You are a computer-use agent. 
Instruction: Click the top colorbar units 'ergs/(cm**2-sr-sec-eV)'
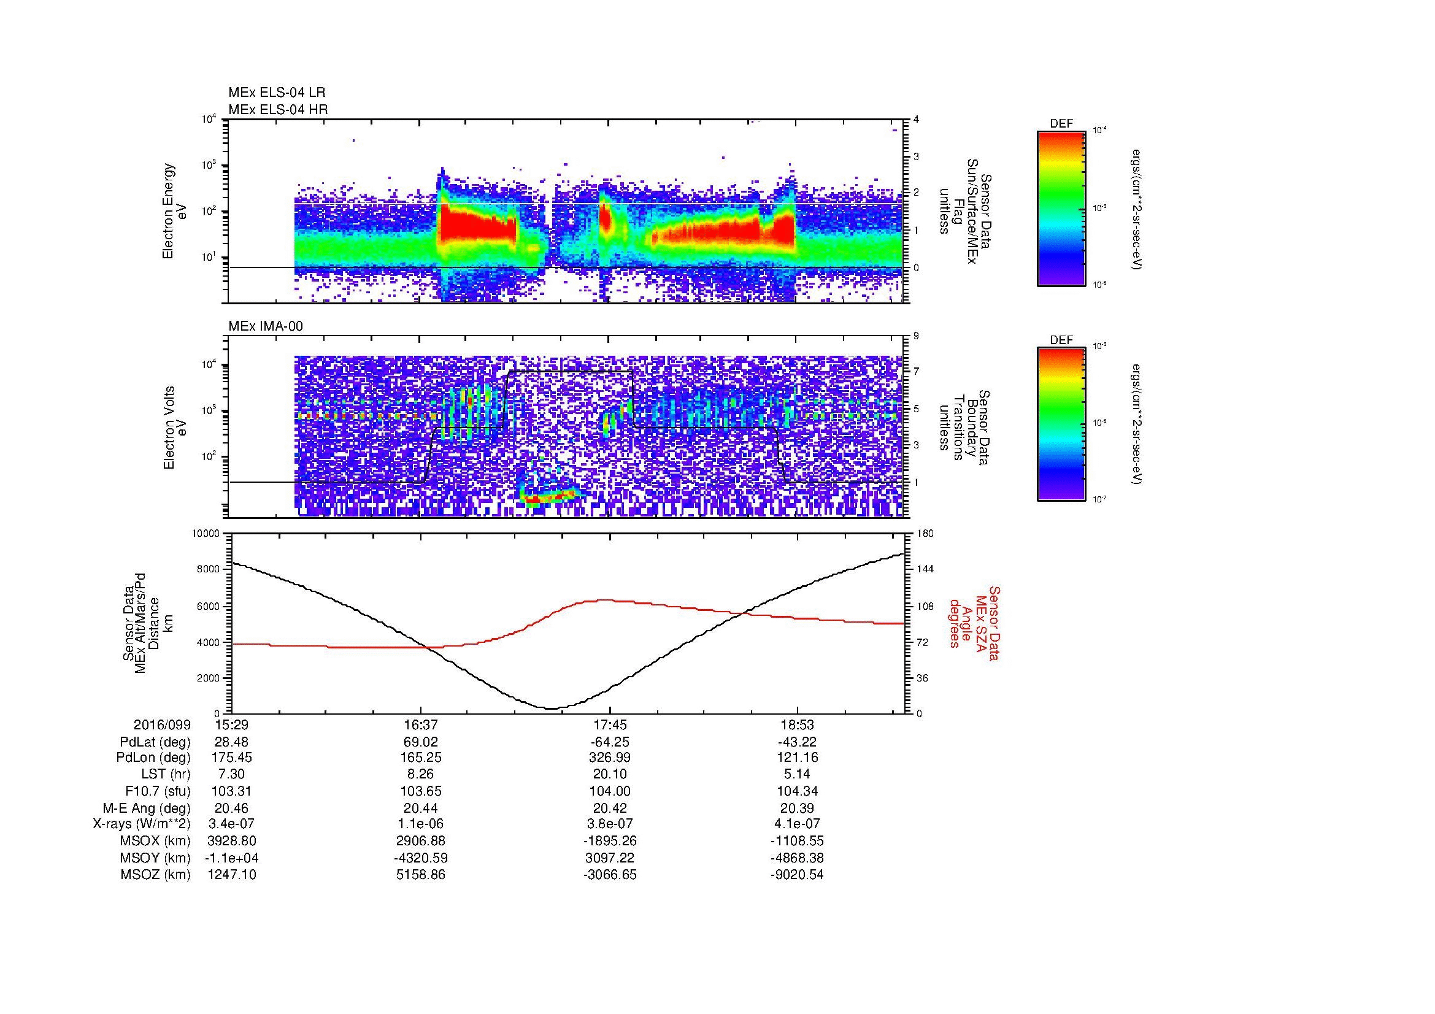click(1137, 209)
